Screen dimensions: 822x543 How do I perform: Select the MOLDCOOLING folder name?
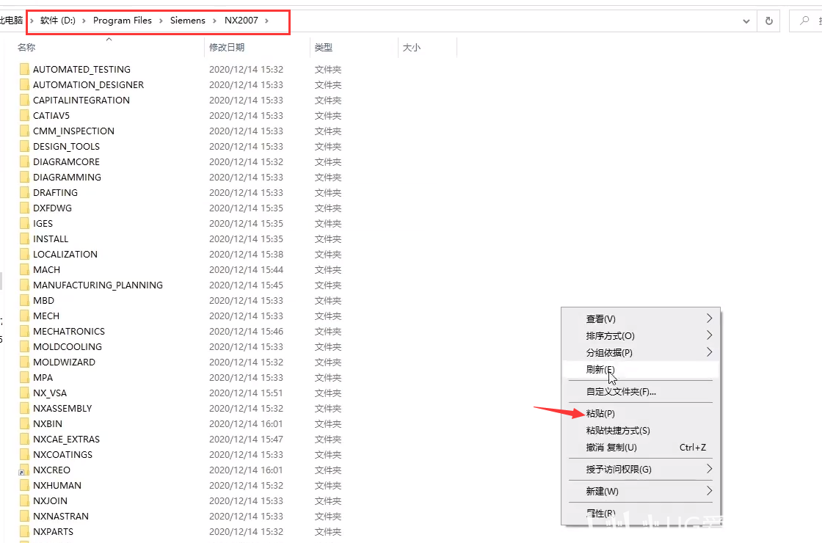(x=67, y=346)
